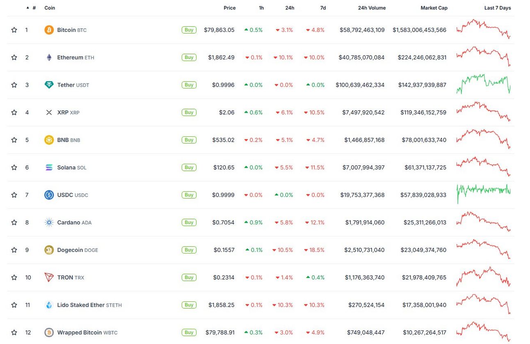The image size is (530, 344).
Task: Click the BNB yellow logo icon
Action: [49, 140]
